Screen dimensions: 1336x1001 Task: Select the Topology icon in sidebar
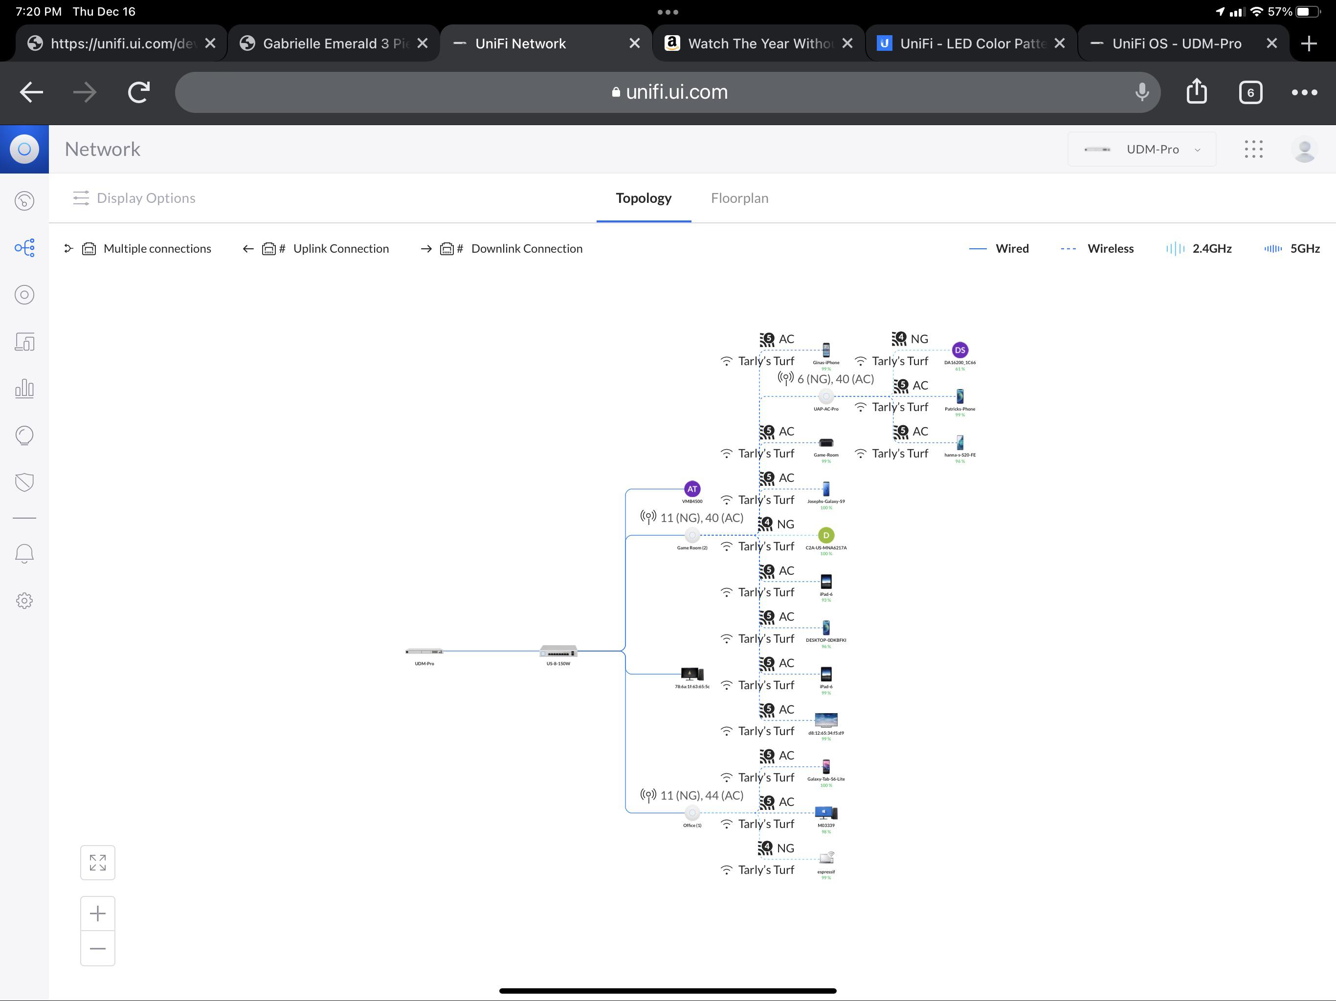click(x=24, y=247)
